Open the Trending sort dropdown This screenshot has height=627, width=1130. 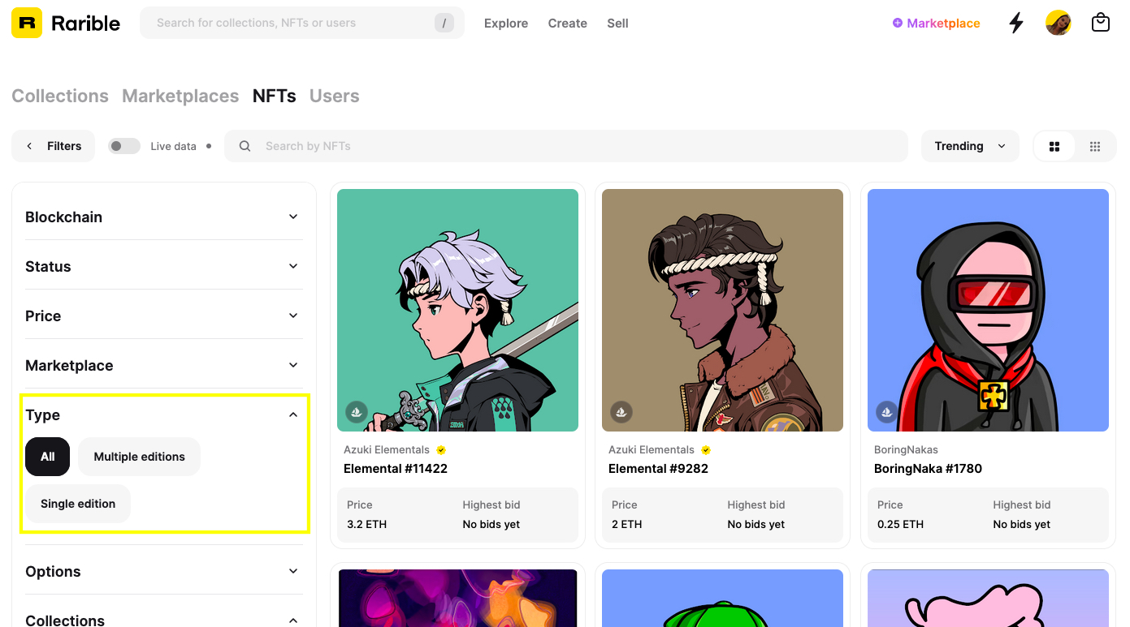pos(970,146)
